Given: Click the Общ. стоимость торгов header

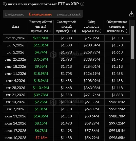Looking at the screenshot, I should click(91, 26).
